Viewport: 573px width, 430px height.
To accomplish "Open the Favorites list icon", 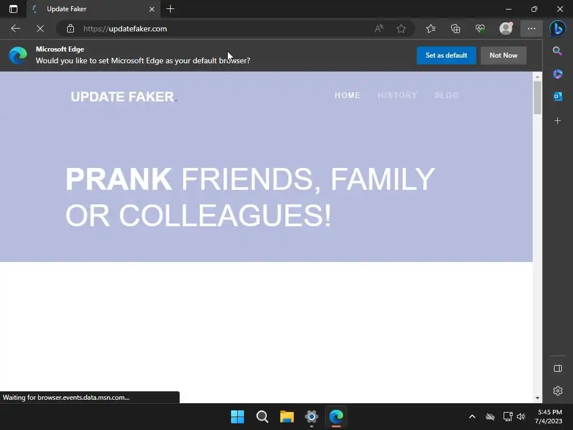I will coord(431,29).
